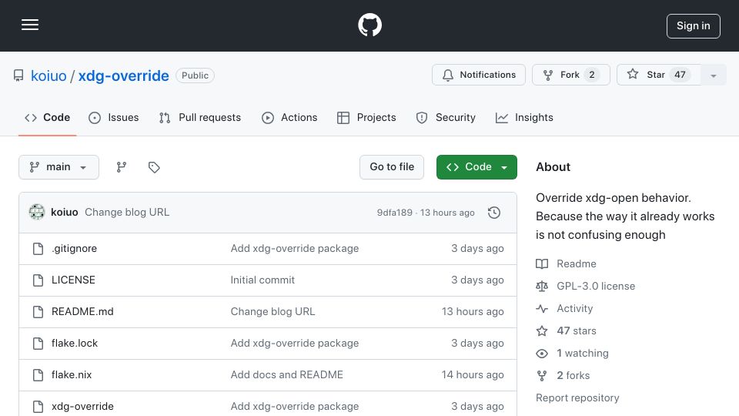This screenshot has height=416, width=739.
Task: Click koiuo's avatar in commit row
Action: 37,213
